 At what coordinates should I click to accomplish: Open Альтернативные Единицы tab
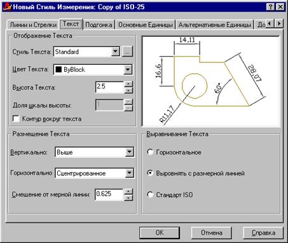(215, 25)
